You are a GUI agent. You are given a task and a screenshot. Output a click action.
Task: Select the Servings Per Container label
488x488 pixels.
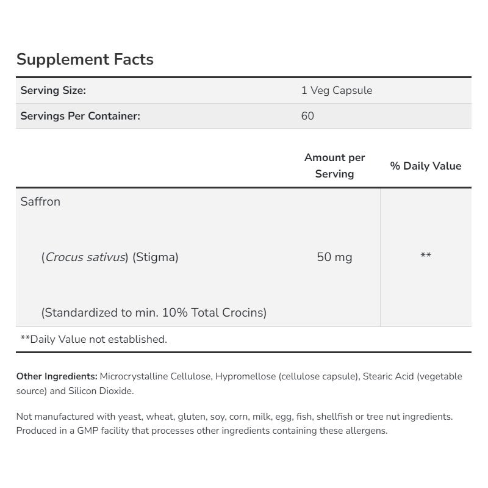click(80, 115)
